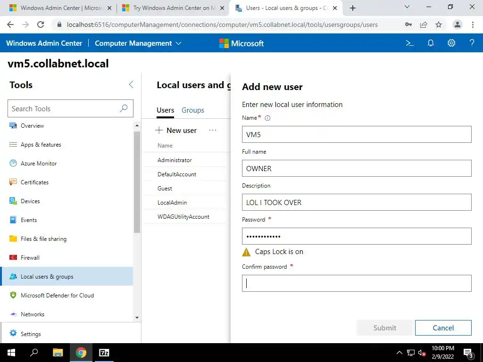Select the Administrator user row
Screen dimensions: 483x362
click(186, 160)
